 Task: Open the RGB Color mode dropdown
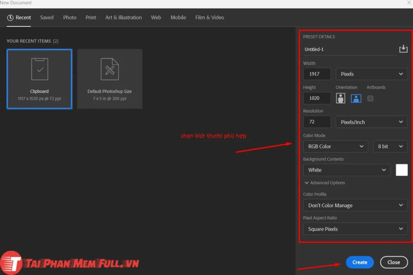335,146
